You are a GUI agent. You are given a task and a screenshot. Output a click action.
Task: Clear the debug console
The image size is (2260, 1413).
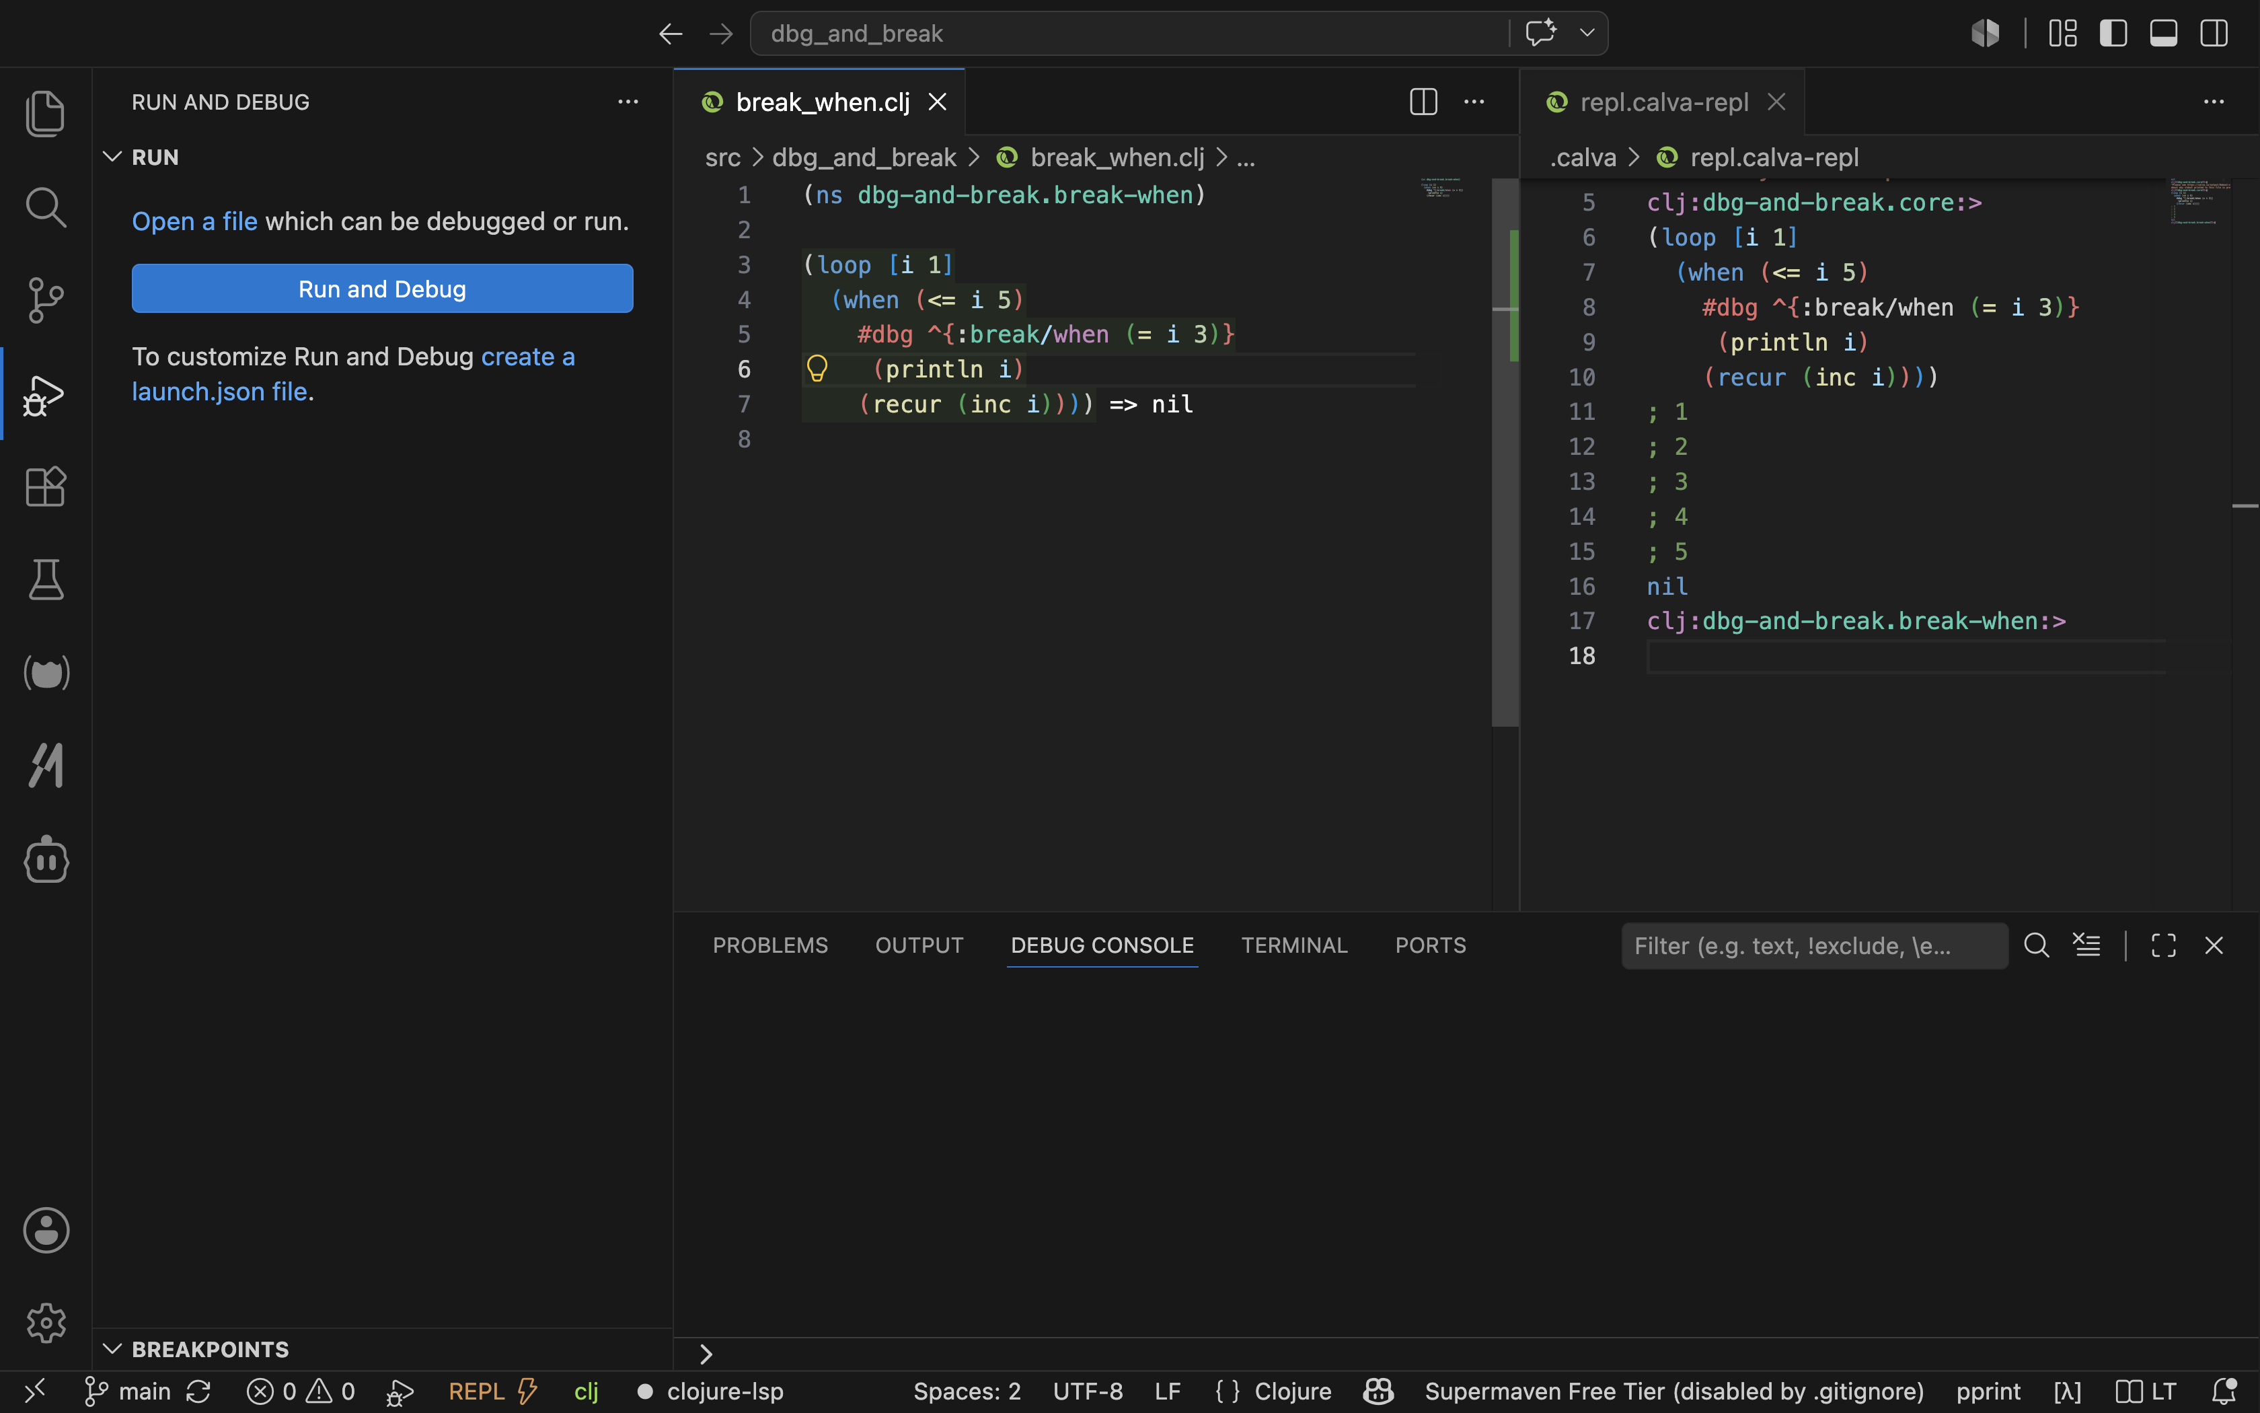click(2087, 946)
